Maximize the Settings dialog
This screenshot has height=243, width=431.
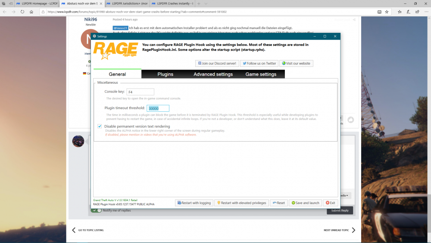pyautogui.click(x=325, y=36)
